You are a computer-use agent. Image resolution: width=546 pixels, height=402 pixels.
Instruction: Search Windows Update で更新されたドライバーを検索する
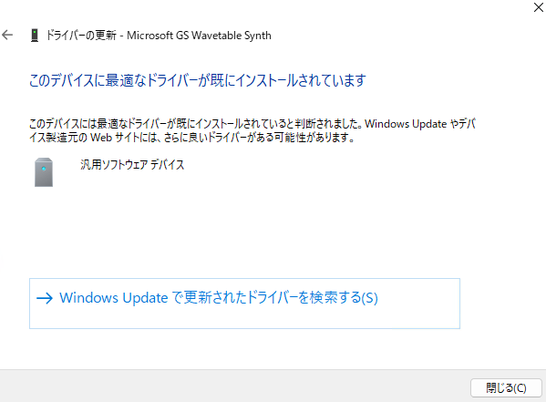point(244,303)
